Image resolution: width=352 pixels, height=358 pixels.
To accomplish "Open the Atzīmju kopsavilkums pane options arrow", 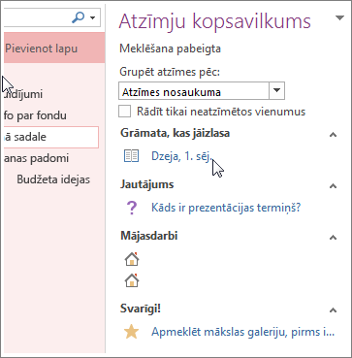I will [x=339, y=18].
